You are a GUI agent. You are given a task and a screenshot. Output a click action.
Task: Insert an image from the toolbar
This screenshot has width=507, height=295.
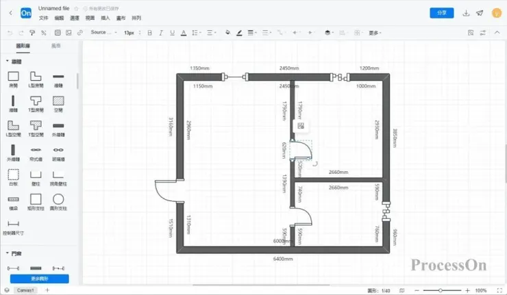click(69, 33)
